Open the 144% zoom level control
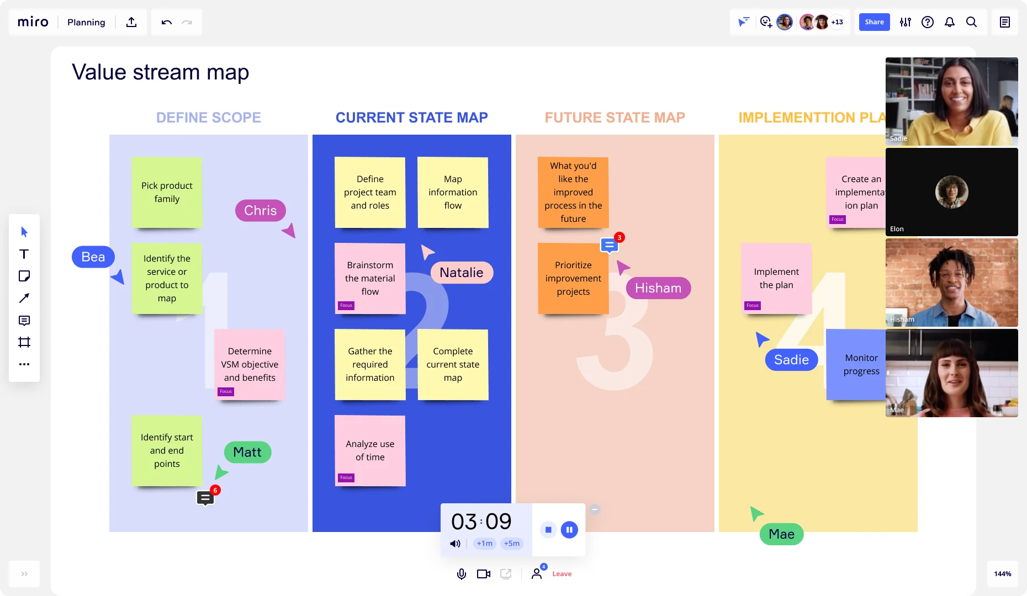 tap(1003, 574)
